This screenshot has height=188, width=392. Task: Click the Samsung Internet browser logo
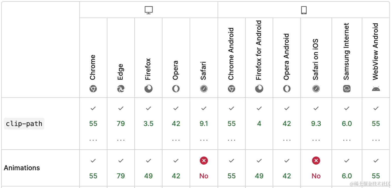(347, 89)
